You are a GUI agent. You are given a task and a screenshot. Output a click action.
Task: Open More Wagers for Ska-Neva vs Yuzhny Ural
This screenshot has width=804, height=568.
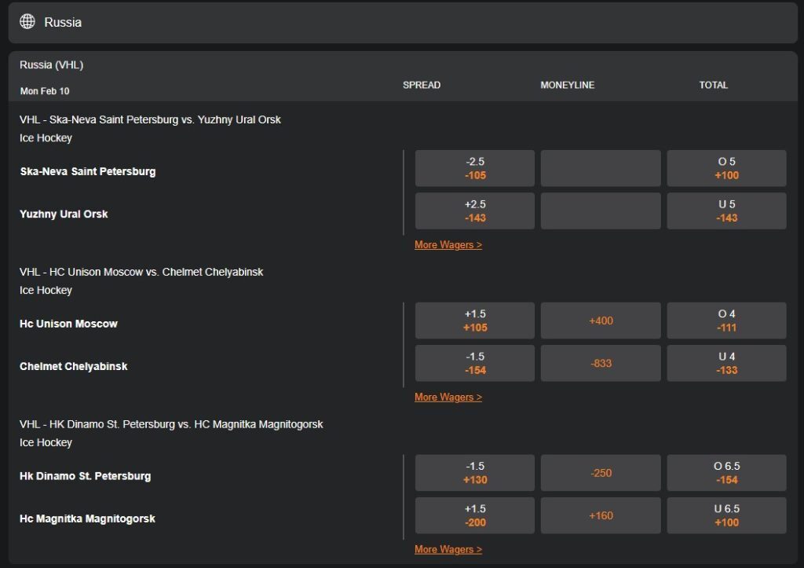448,245
